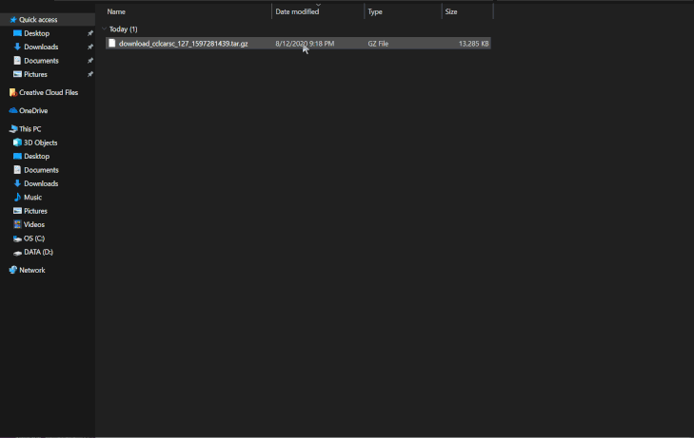
Task: Select the 3D Objects folder icon
Action: 17,143
